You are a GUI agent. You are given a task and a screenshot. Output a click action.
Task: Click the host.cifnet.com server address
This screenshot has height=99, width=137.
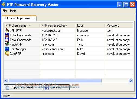tap(51, 31)
